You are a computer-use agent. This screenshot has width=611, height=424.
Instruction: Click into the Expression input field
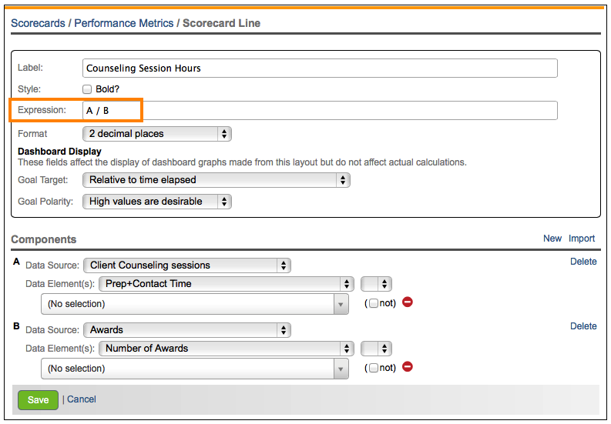(320, 111)
